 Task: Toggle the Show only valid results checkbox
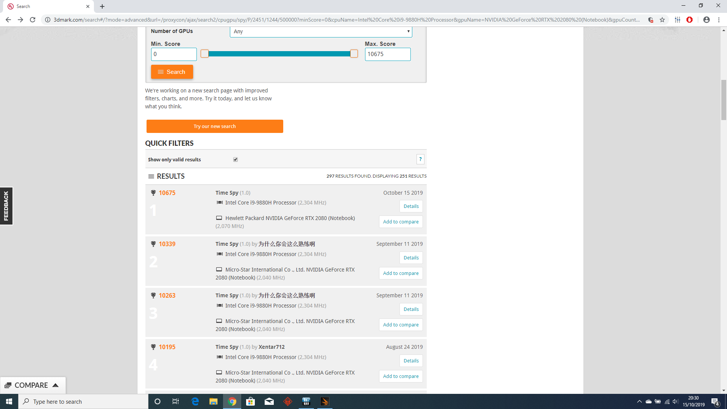[236, 159]
